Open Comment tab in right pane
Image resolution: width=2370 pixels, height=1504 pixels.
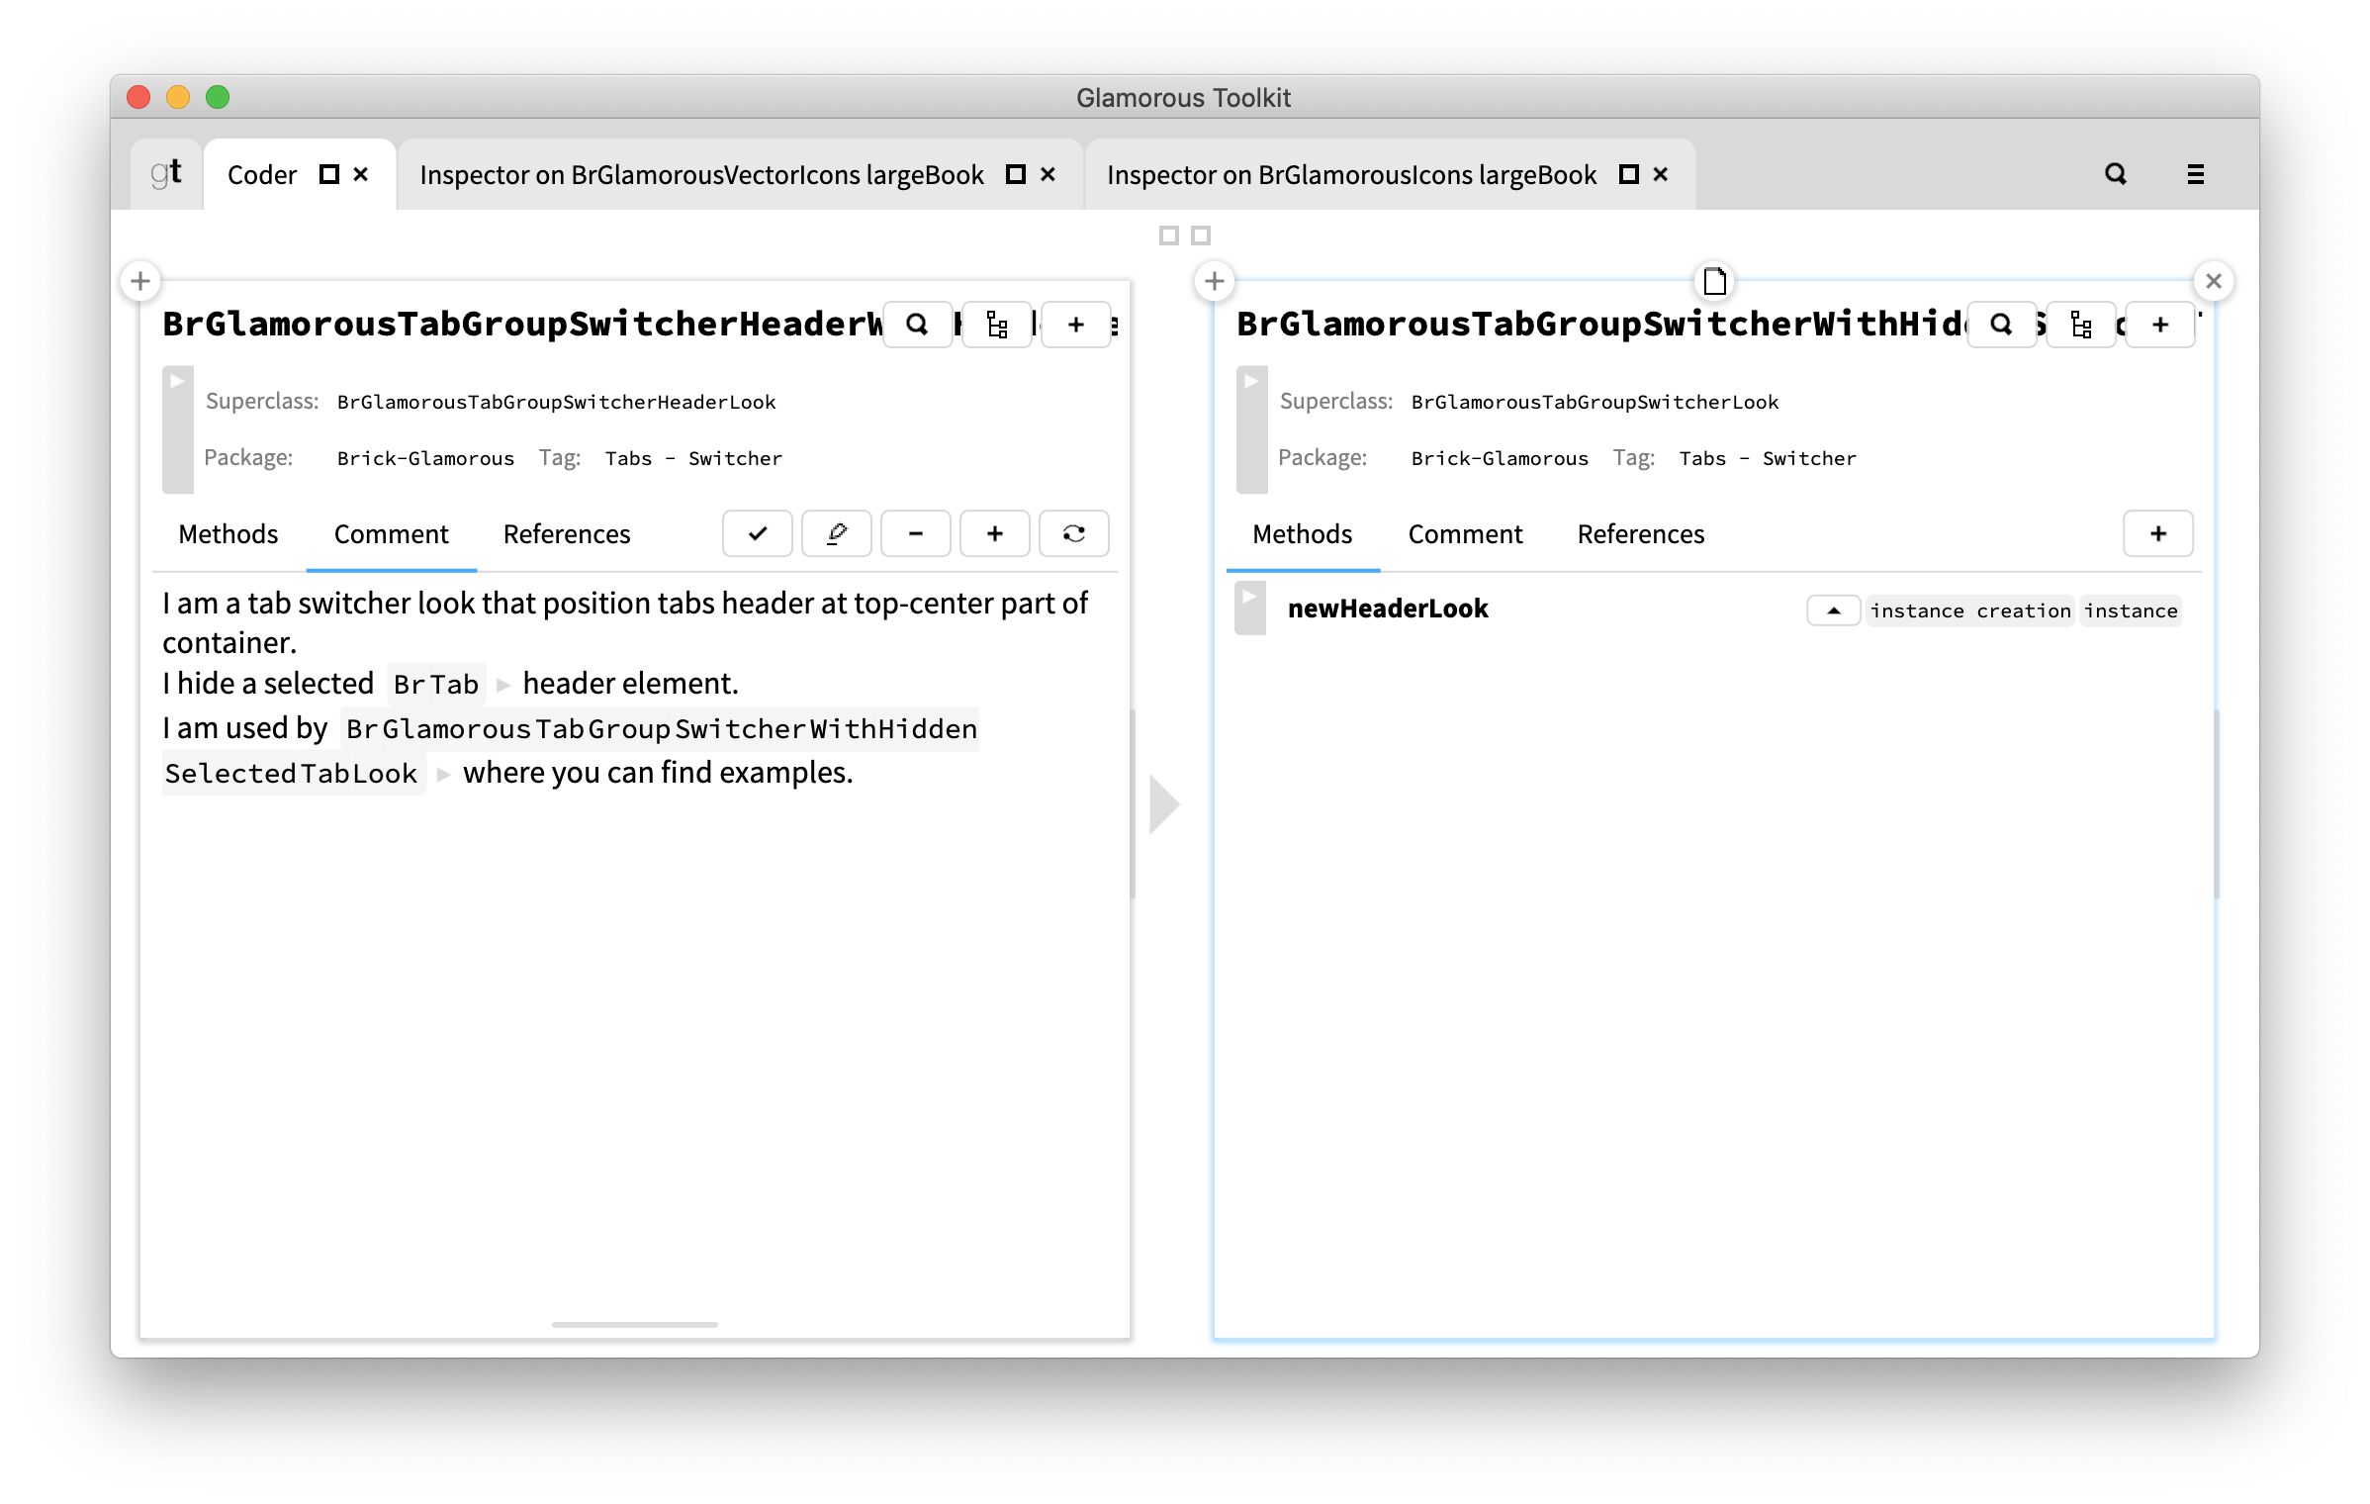[x=1465, y=534]
